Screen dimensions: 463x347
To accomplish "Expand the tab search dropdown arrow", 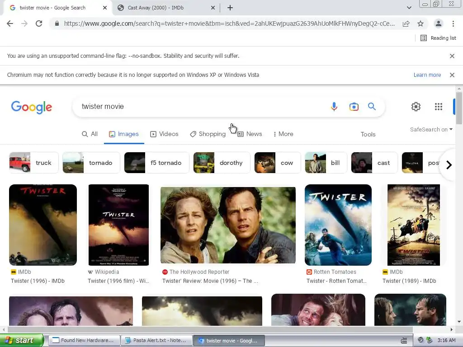I will tap(409, 8).
